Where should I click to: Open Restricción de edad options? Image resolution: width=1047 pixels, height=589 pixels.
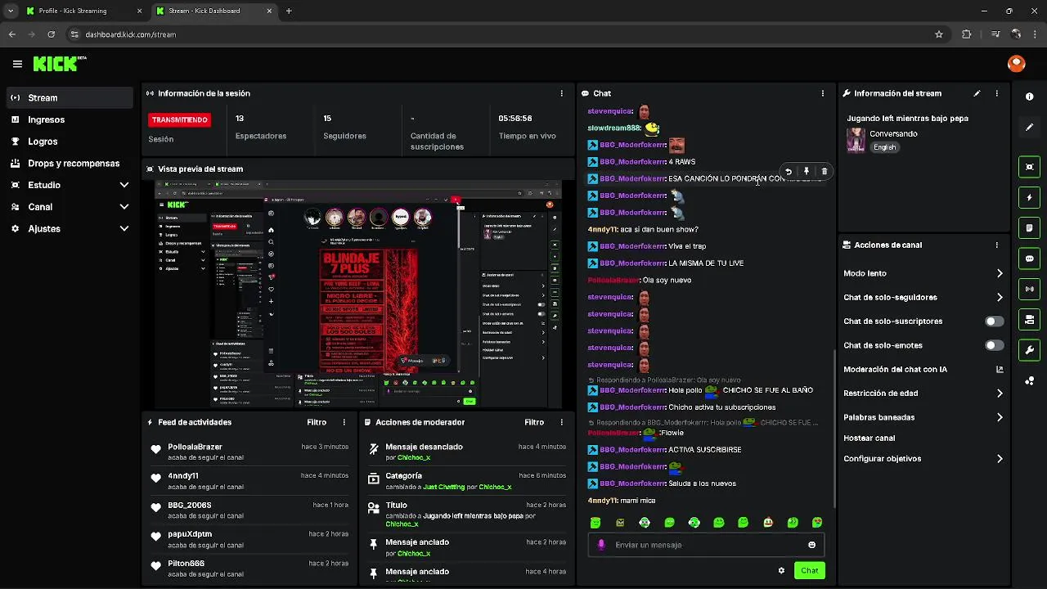923,393
